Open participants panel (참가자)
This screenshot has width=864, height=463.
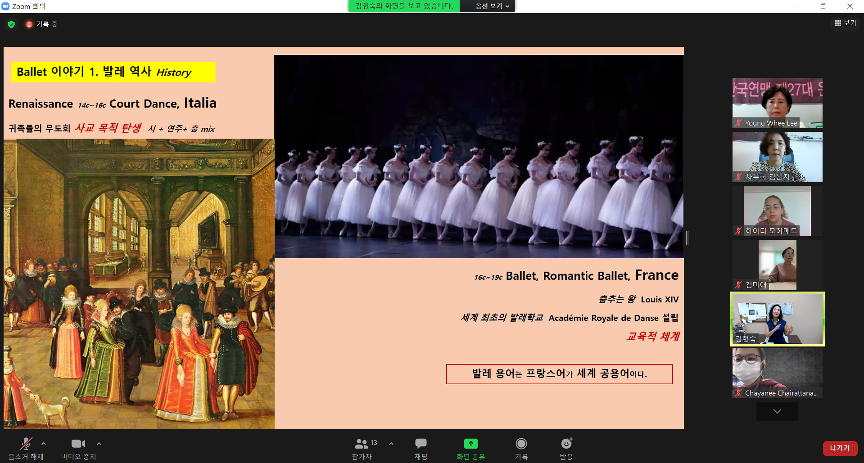(x=362, y=449)
